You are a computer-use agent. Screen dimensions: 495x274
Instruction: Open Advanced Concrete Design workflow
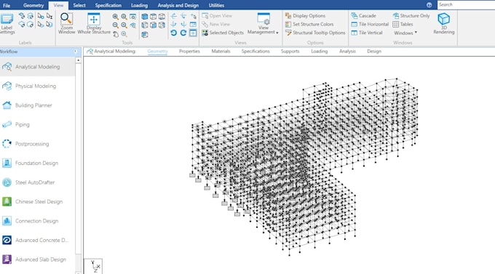[38, 241]
